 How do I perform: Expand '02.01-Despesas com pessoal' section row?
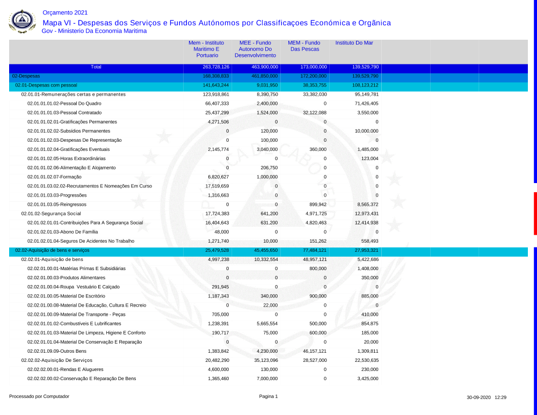pos(46,85)
